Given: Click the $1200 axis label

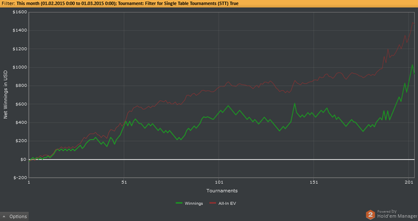Looking at the screenshot, I should [x=20, y=49].
